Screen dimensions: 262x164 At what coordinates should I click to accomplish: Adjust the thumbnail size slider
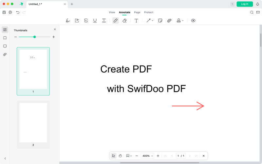[35, 37]
